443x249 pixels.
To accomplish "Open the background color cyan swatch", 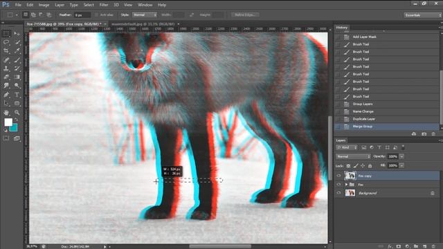I will [14, 129].
